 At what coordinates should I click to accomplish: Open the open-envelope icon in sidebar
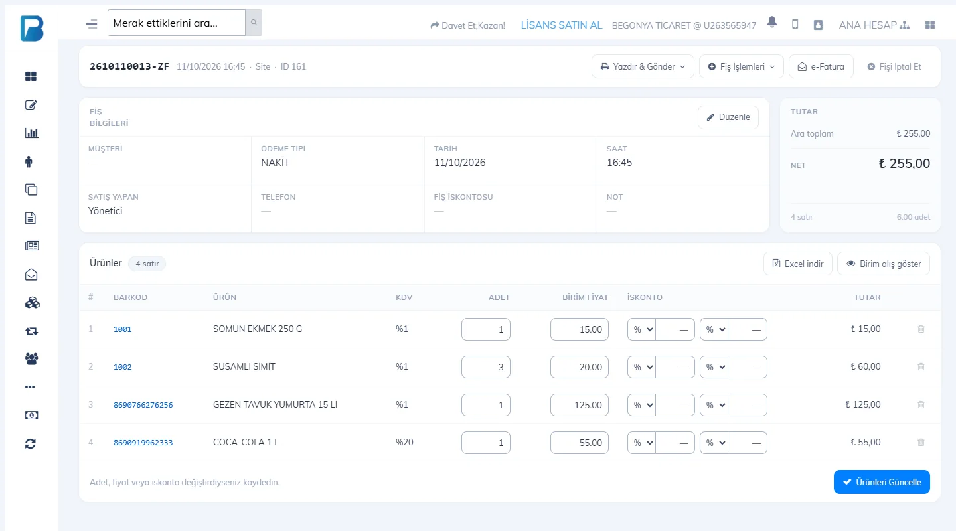click(x=31, y=274)
